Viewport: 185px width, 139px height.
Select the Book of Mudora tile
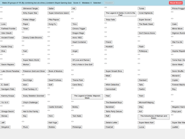[x=56, y=71]
